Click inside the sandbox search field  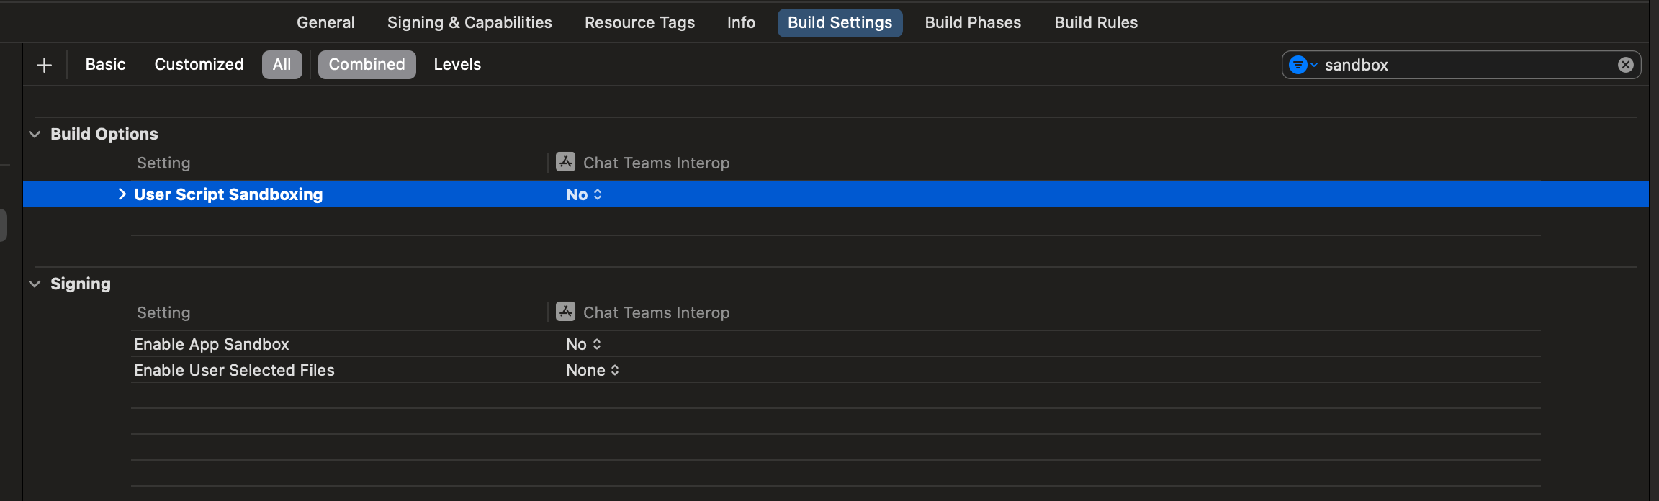pyautogui.click(x=1440, y=65)
